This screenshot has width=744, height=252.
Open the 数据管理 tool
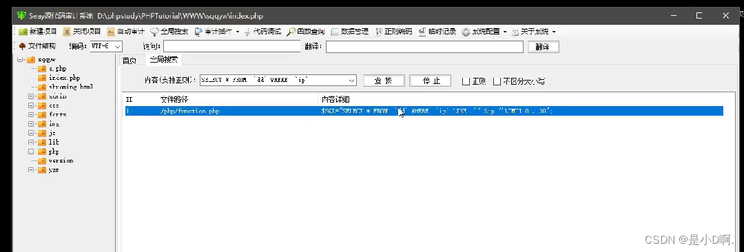[x=350, y=32]
